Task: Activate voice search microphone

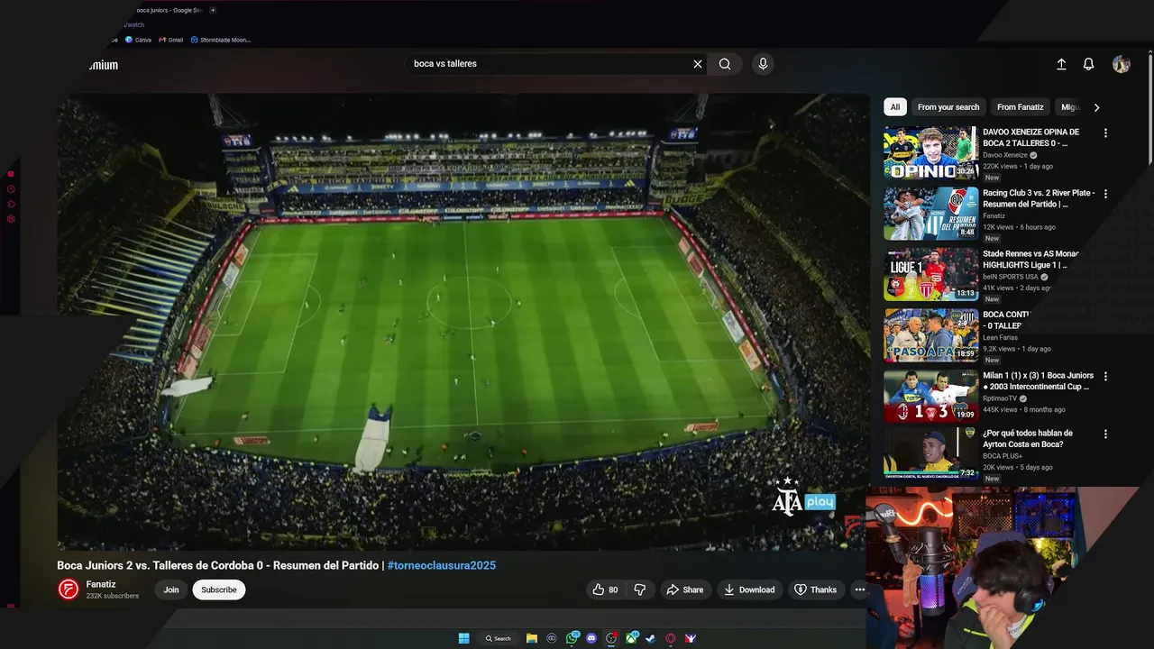Action: tap(763, 64)
